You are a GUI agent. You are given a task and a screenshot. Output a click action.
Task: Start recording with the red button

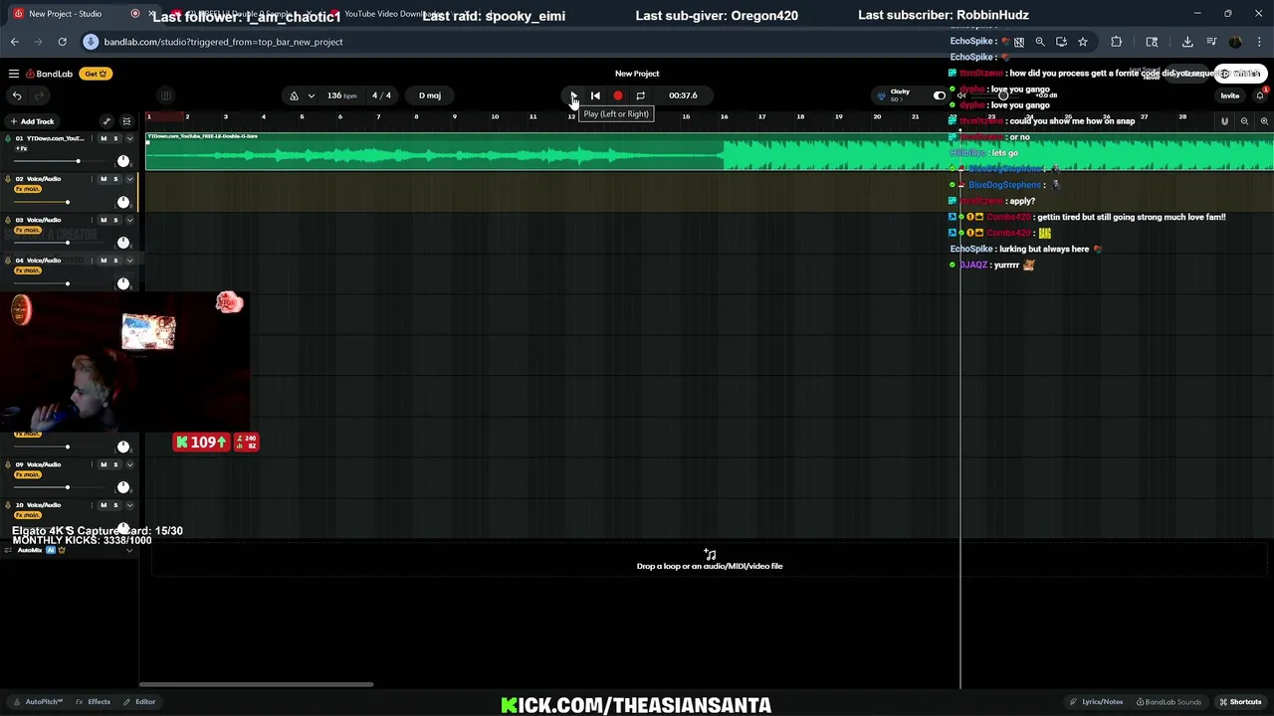(x=618, y=95)
